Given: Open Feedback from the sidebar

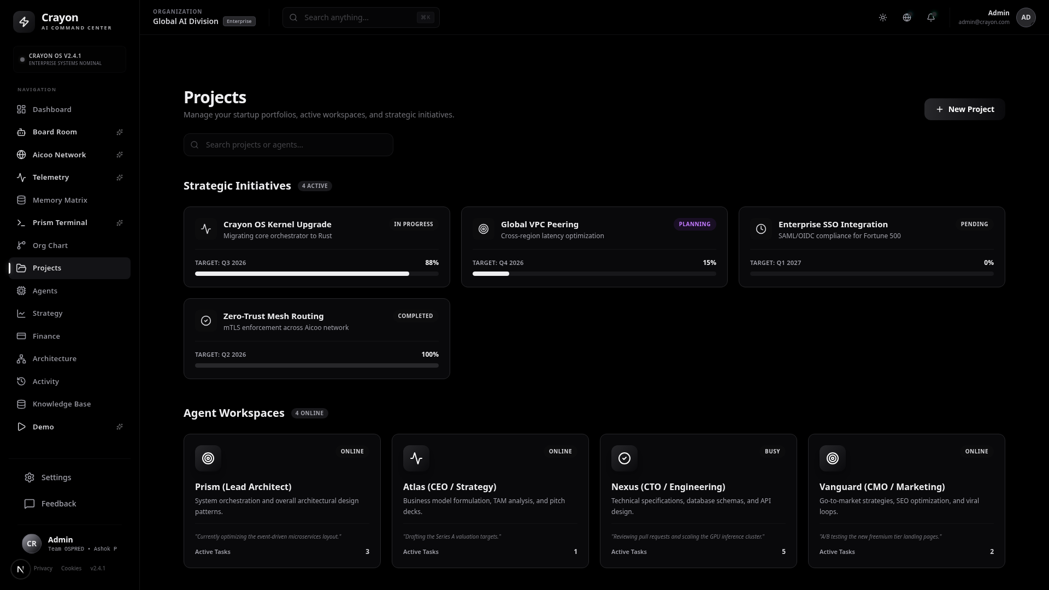Looking at the screenshot, I should pyautogui.click(x=70, y=504).
